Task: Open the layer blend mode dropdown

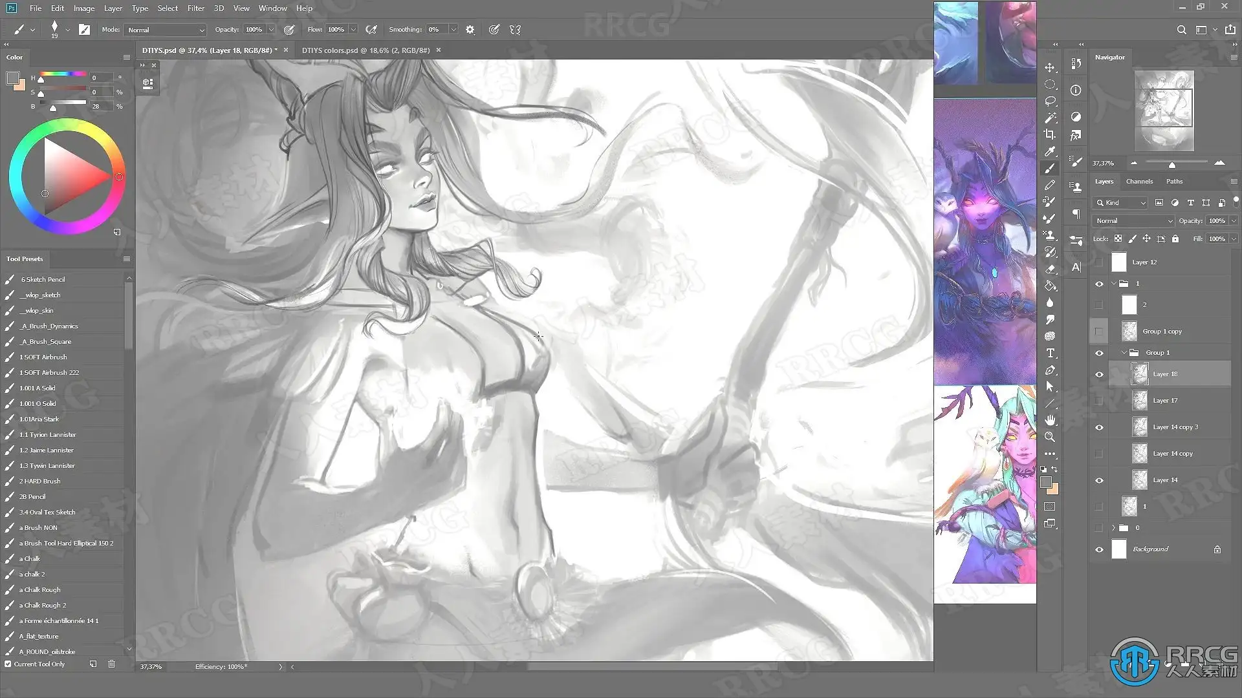Action: coord(1133,220)
